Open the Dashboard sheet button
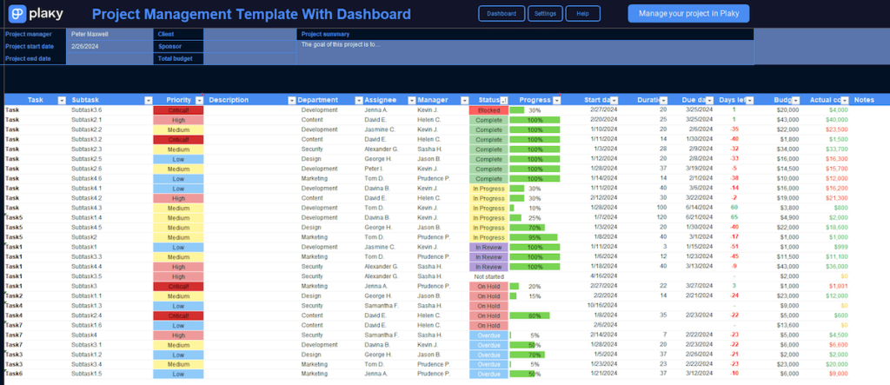The height and width of the screenshot is (385, 890). 501,14
